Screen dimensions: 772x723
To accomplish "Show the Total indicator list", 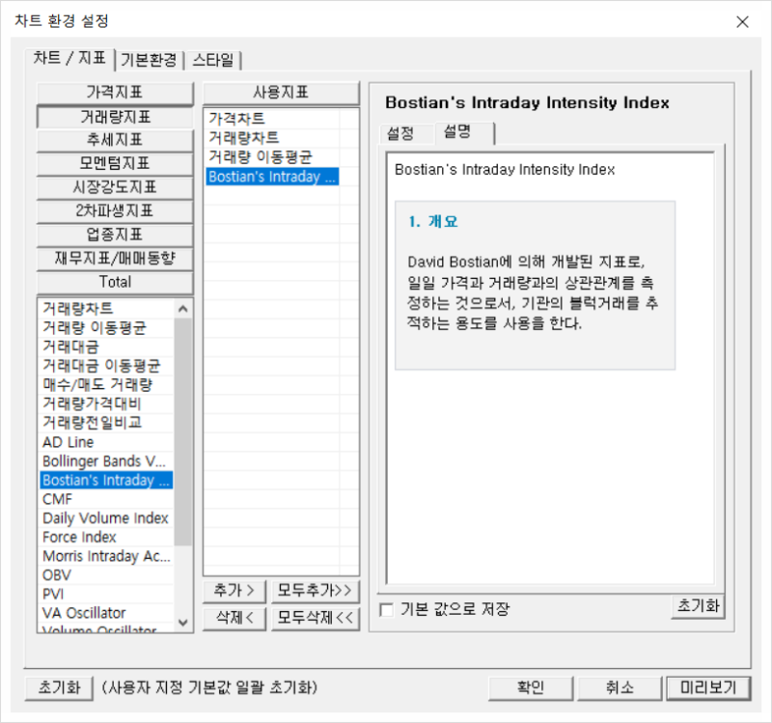I will (x=114, y=282).
